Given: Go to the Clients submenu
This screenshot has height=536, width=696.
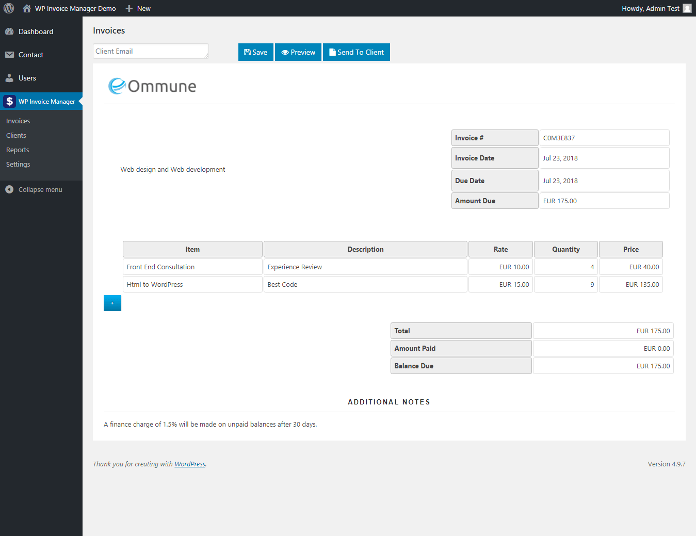Looking at the screenshot, I should [x=16, y=135].
